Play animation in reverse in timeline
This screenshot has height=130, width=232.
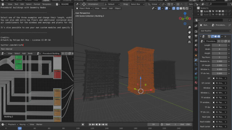pos(96,124)
